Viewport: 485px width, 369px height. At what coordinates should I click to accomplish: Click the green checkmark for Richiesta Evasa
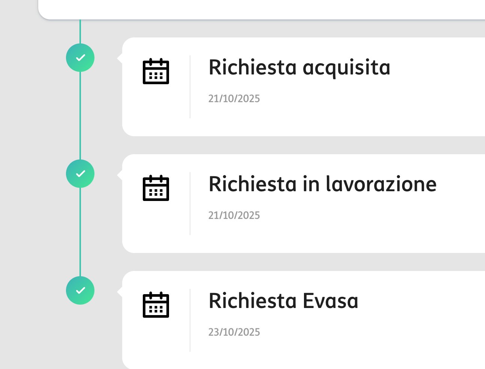[x=80, y=290]
